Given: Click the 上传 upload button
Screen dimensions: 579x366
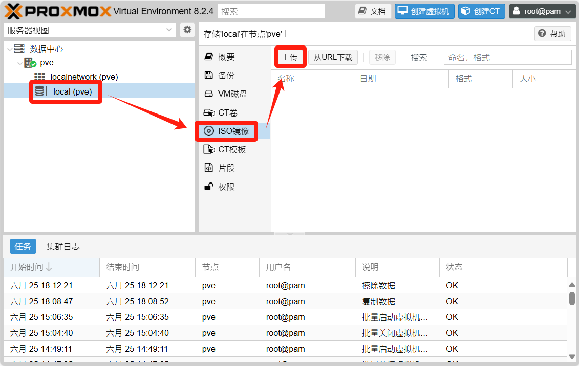Looking at the screenshot, I should tap(290, 57).
